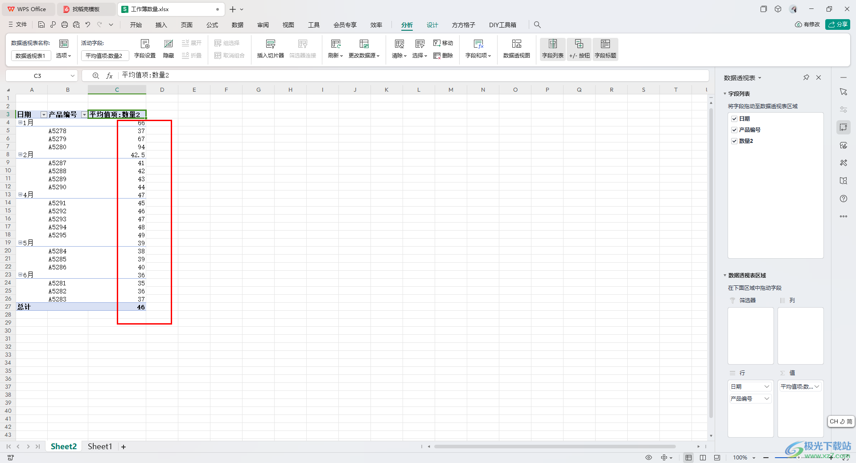This screenshot has width=856, height=463.
Task: Open the Field Settings (字段设置) tool
Action: [145, 49]
